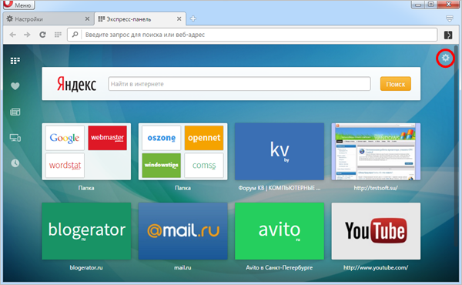Viewport: 462px width, 285px height.
Task: Select the Speed Dial grid icon in sidebar
Action: [x=15, y=61]
